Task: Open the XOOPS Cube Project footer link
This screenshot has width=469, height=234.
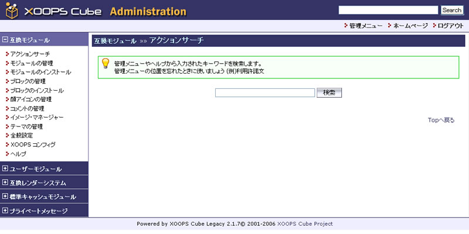Action: point(304,223)
